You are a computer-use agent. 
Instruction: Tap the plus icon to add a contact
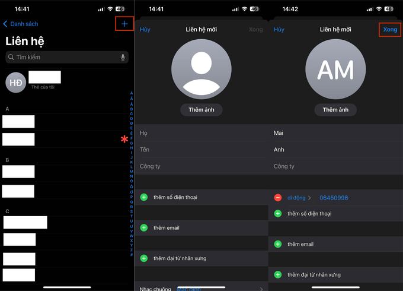pyautogui.click(x=124, y=24)
